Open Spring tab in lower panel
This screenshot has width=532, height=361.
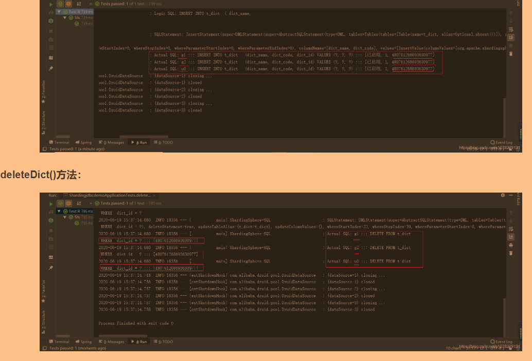click(x=83, y=341)
